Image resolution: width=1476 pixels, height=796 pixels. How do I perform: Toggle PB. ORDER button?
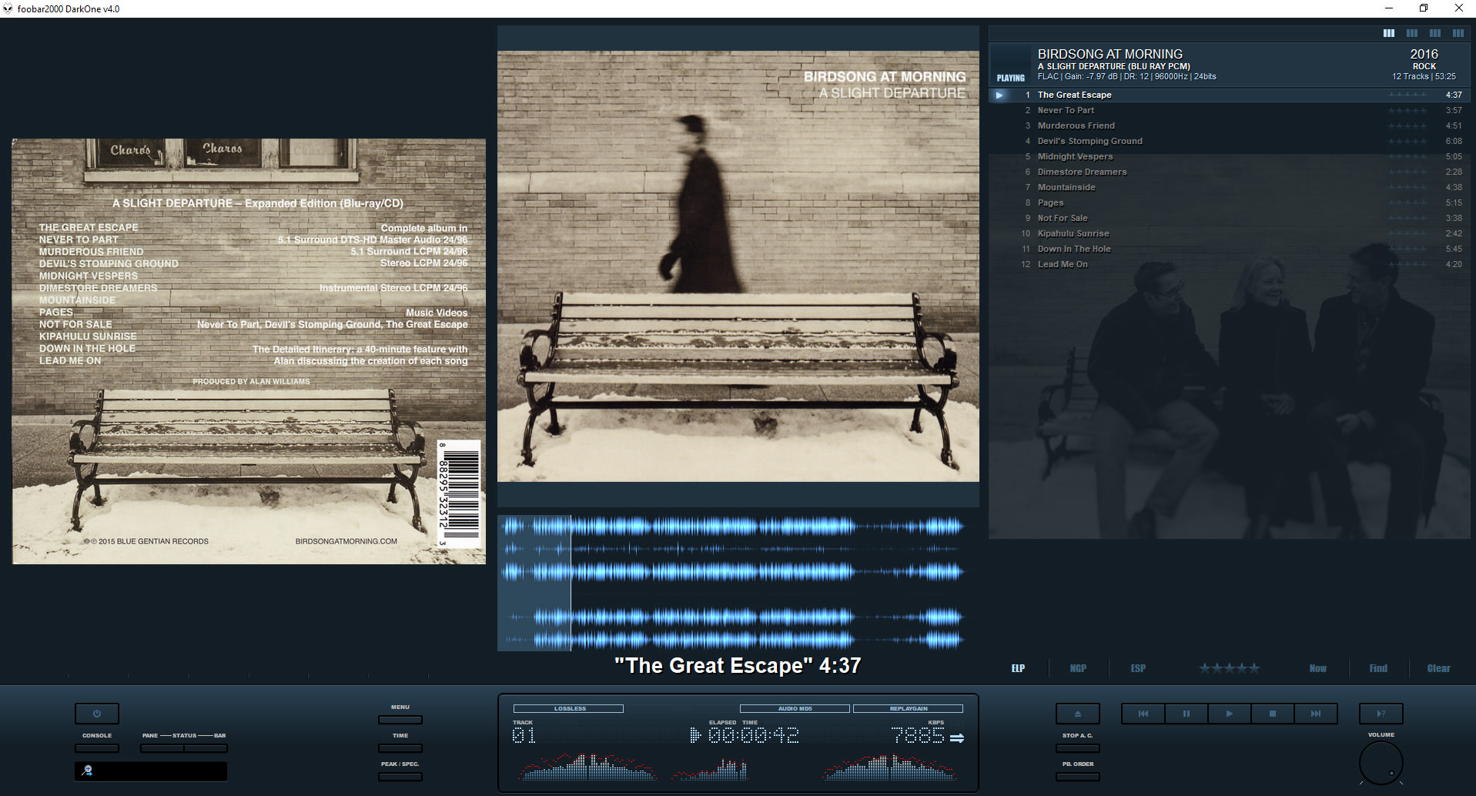coord(1078,777)
